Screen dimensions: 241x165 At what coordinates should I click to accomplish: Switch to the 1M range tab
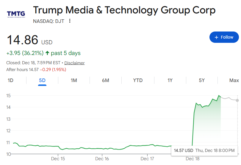[74, 80]
